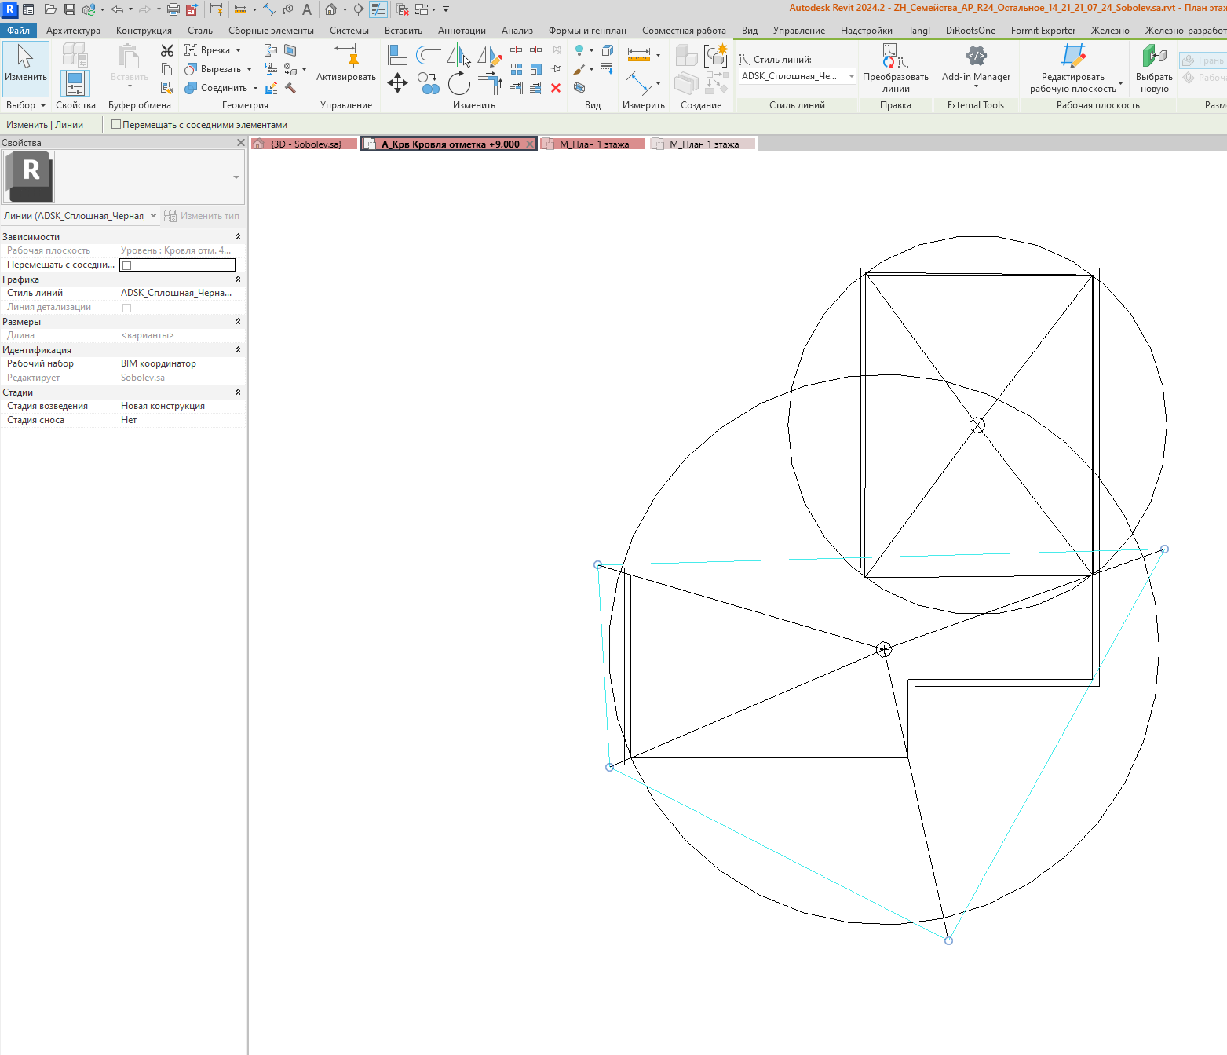Click the Save diskette icon
The image size is (1227, 1055).
click(x=70, y=9)
